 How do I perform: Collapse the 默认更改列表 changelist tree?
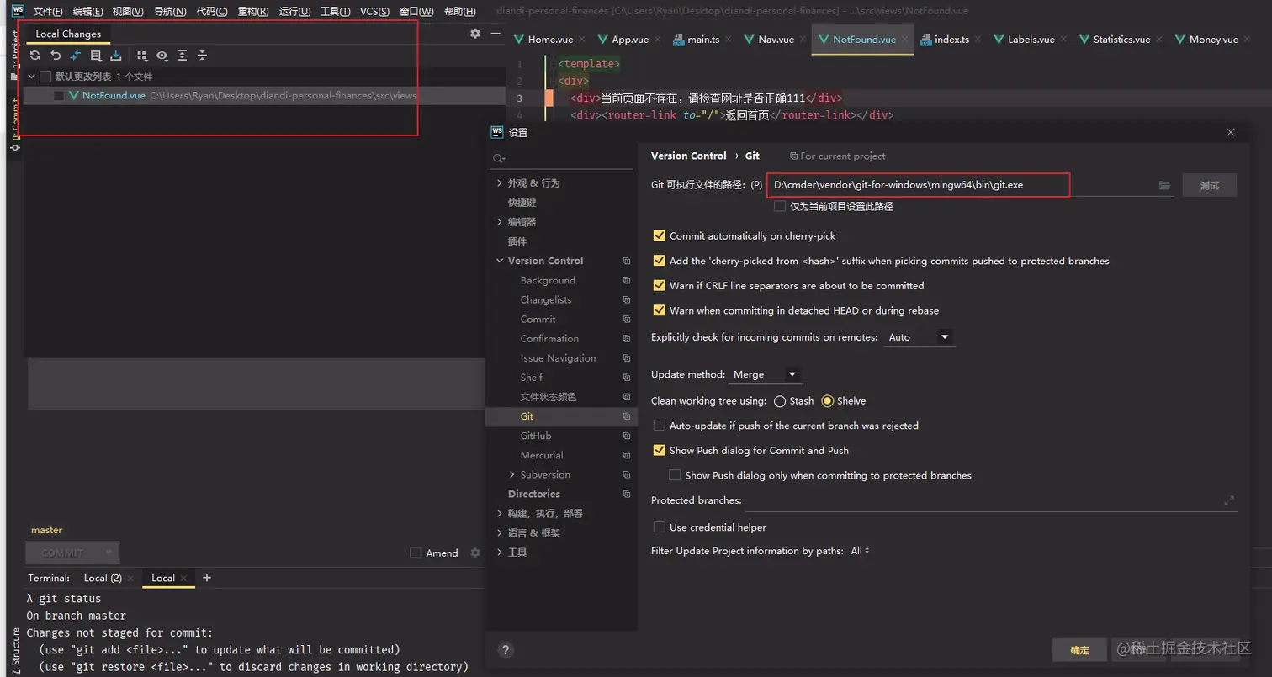(32, 77)
